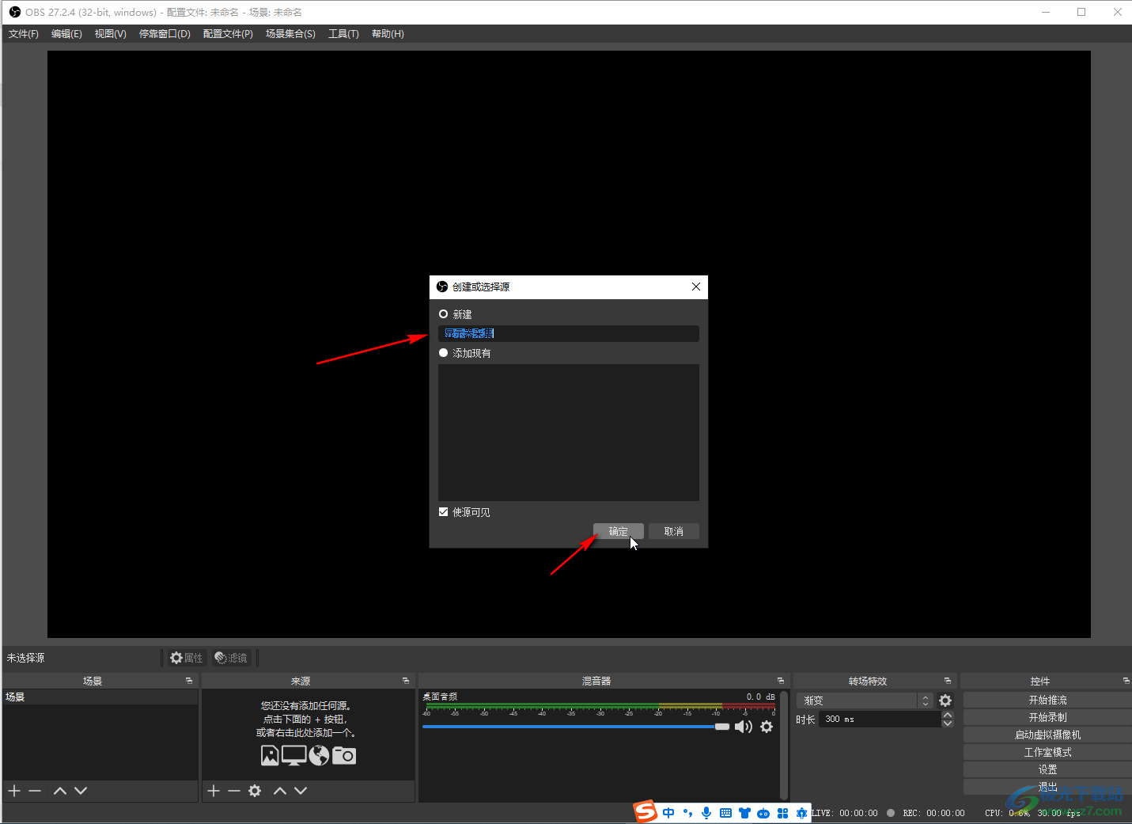Select the 添加现有 (add existing) radio option
This screenshot has width=1132, height=824.
[444, 353]
